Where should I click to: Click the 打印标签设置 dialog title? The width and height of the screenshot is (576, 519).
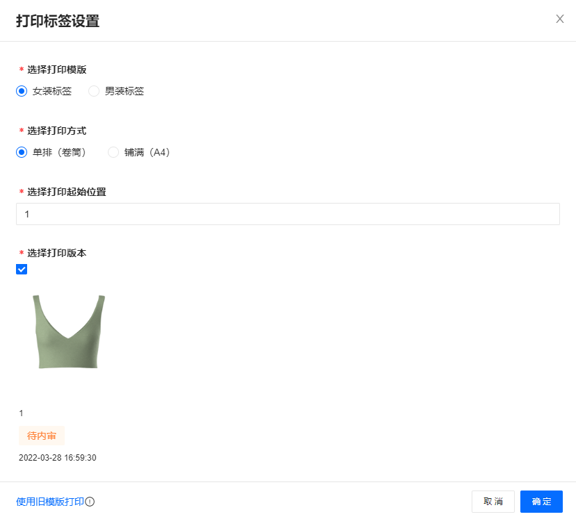pos(58,21)
